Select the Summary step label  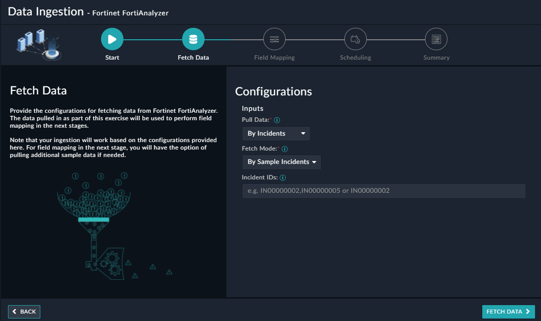coord(436,58)
